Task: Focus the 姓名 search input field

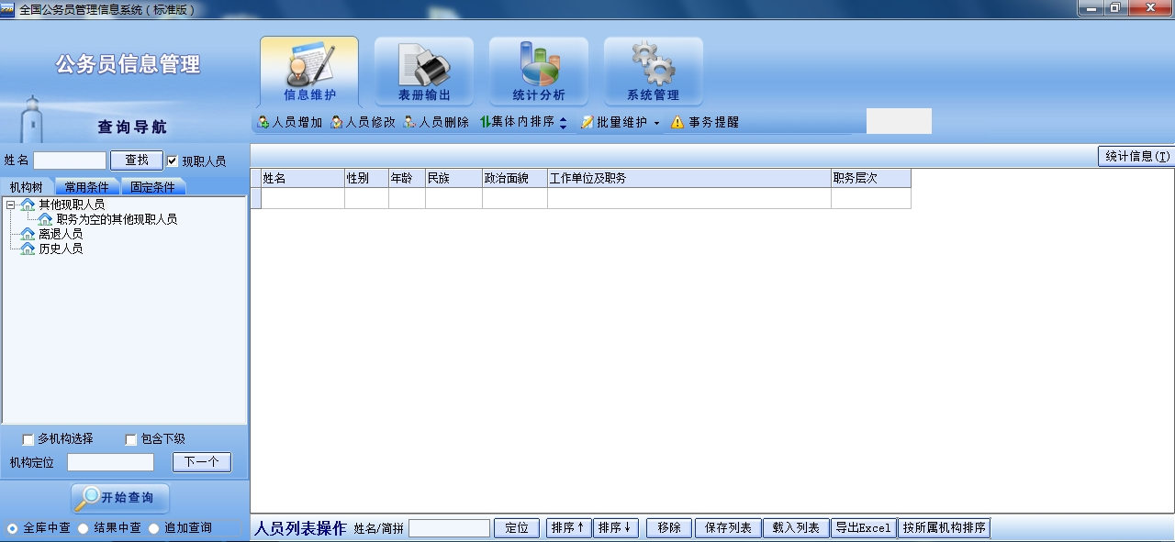Action: pos(70,160)
